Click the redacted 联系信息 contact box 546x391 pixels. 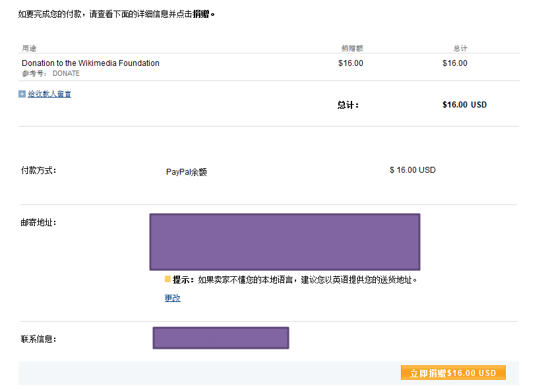coord(220,338)
